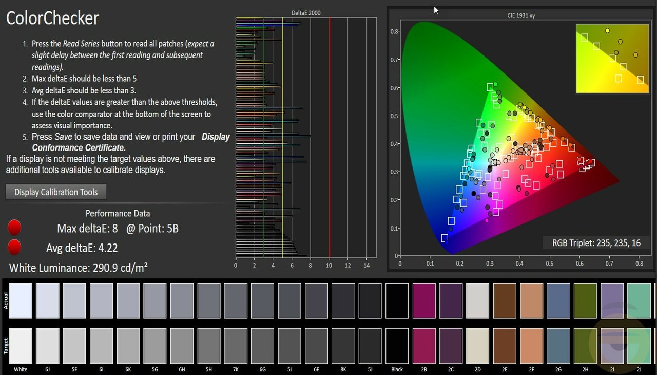Select the Actual swatch for patch 5G
Viewport: 657px width, 375px height.
click(155, 301)
